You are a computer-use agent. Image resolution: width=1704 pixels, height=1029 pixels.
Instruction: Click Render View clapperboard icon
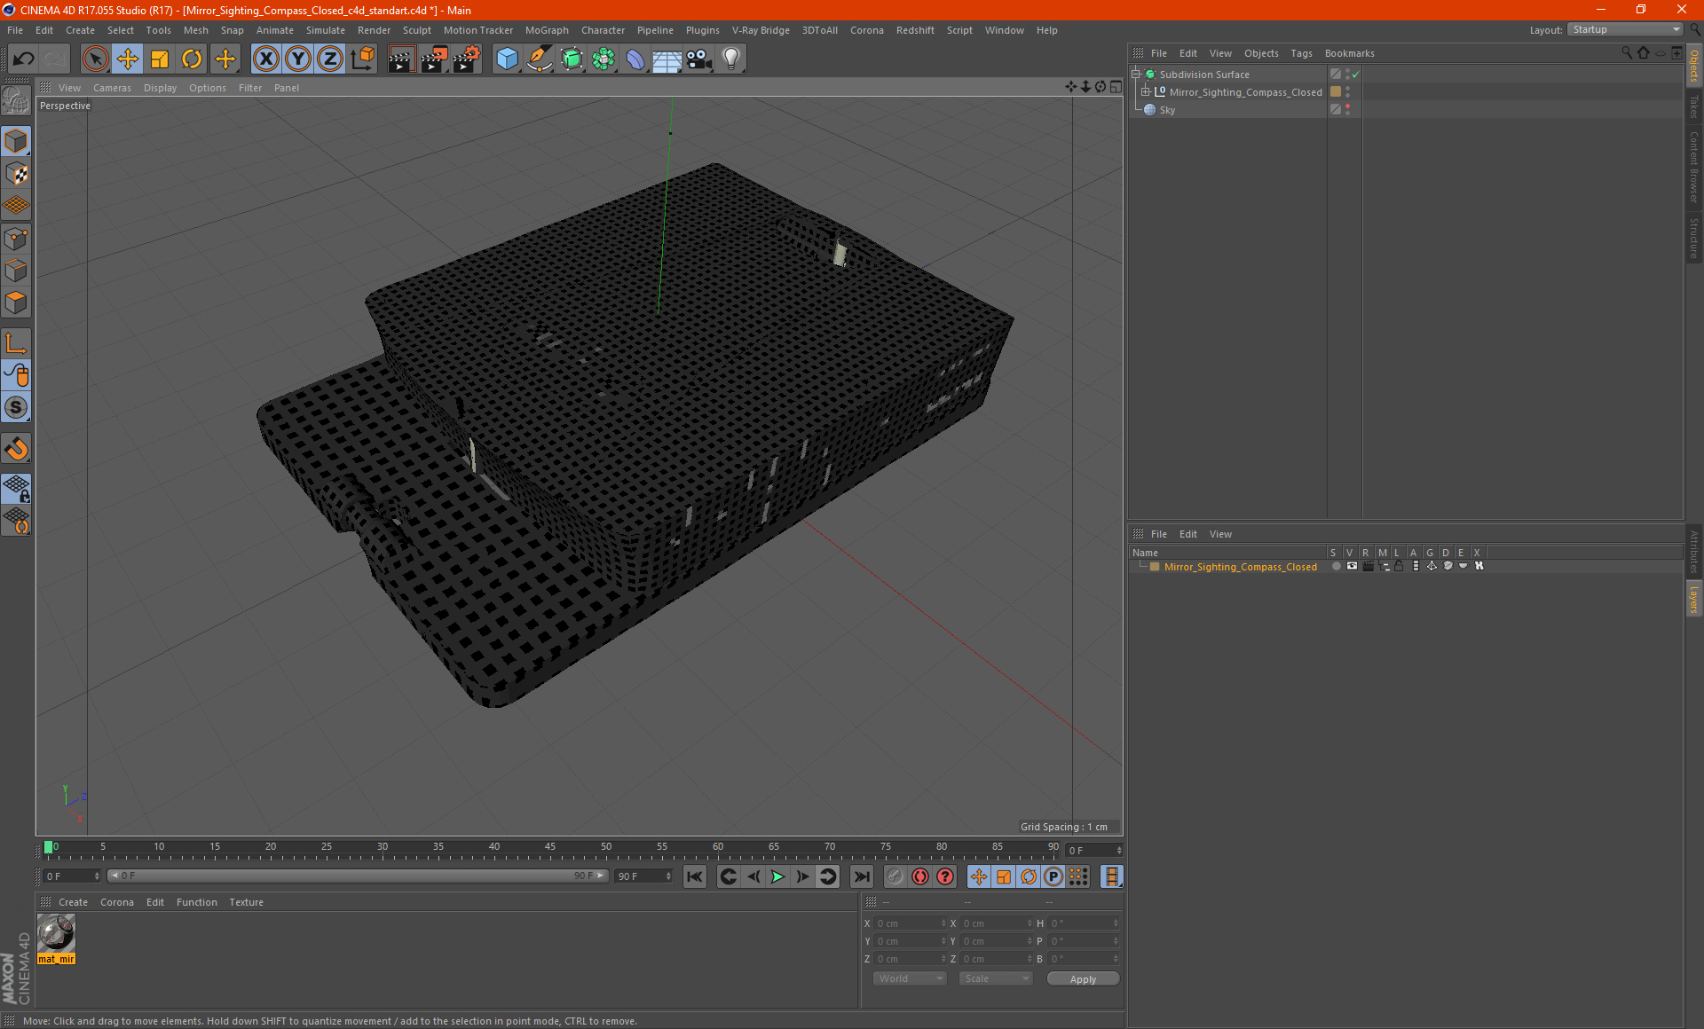[x=401, y=59]
